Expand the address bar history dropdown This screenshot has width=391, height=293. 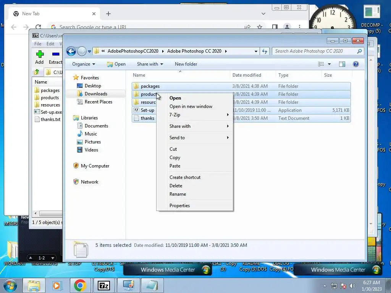[256, 52]
